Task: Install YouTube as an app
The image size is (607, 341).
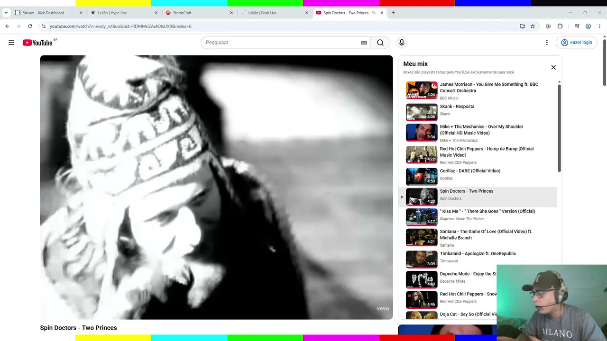Action: pos(523,26)
